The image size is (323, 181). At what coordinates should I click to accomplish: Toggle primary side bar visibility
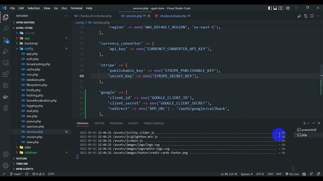click(270, 8)
